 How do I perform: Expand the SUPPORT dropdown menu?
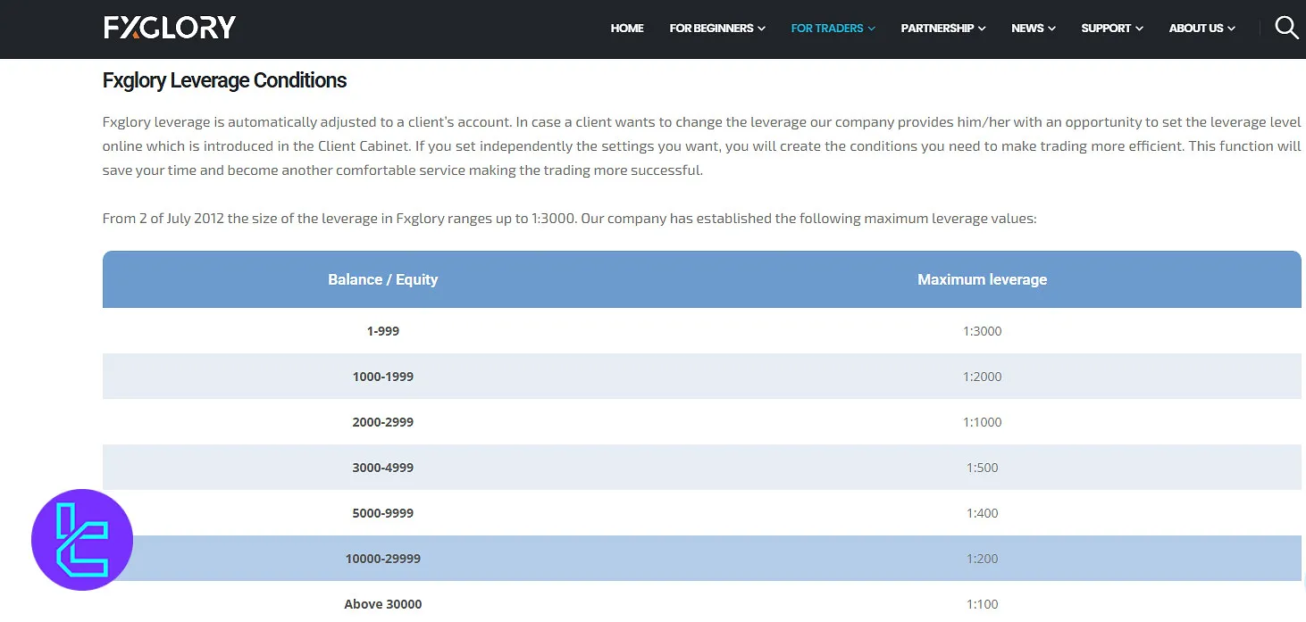point(1111,29)
